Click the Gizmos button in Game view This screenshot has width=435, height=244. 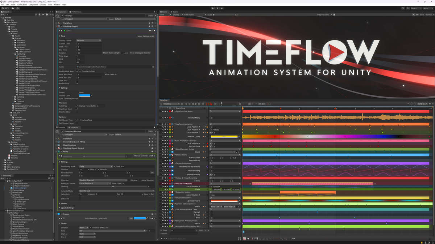429,15
